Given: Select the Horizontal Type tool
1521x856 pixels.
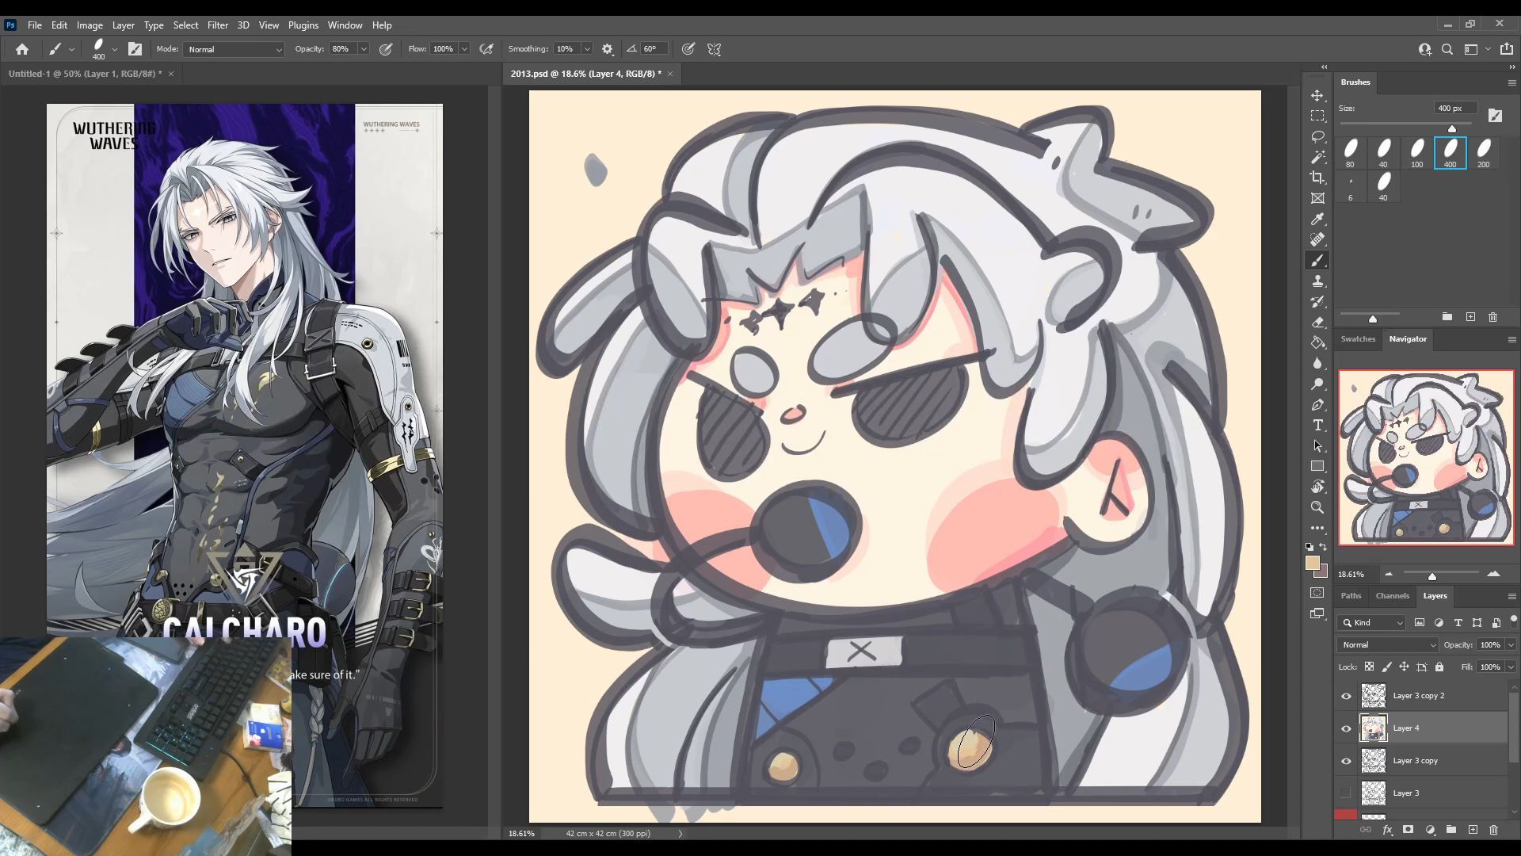Looking at the screenshot, I should click(1317, 425).
